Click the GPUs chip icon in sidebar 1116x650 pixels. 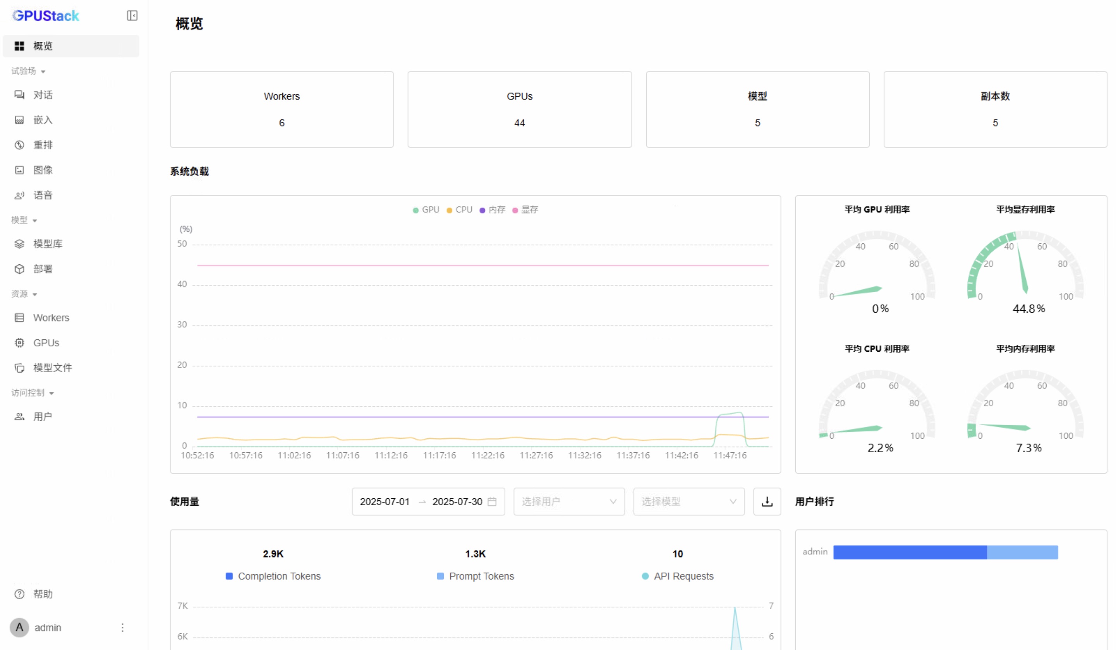(x=19, y=342)
